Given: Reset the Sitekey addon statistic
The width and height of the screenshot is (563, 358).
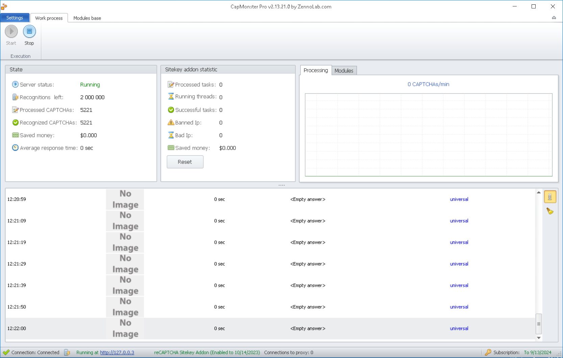Looking at the screenshot, I should pyautogui.click(x=185, y=162).
